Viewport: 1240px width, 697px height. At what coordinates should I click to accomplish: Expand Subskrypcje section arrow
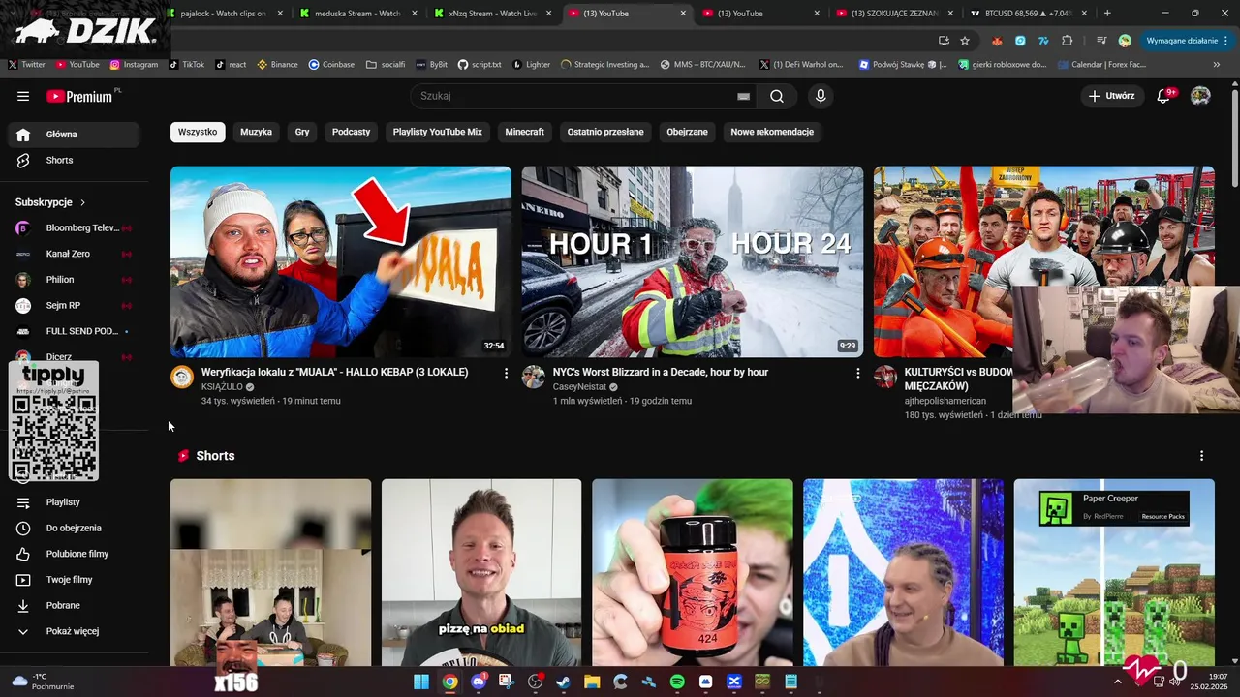click(82, 202)
